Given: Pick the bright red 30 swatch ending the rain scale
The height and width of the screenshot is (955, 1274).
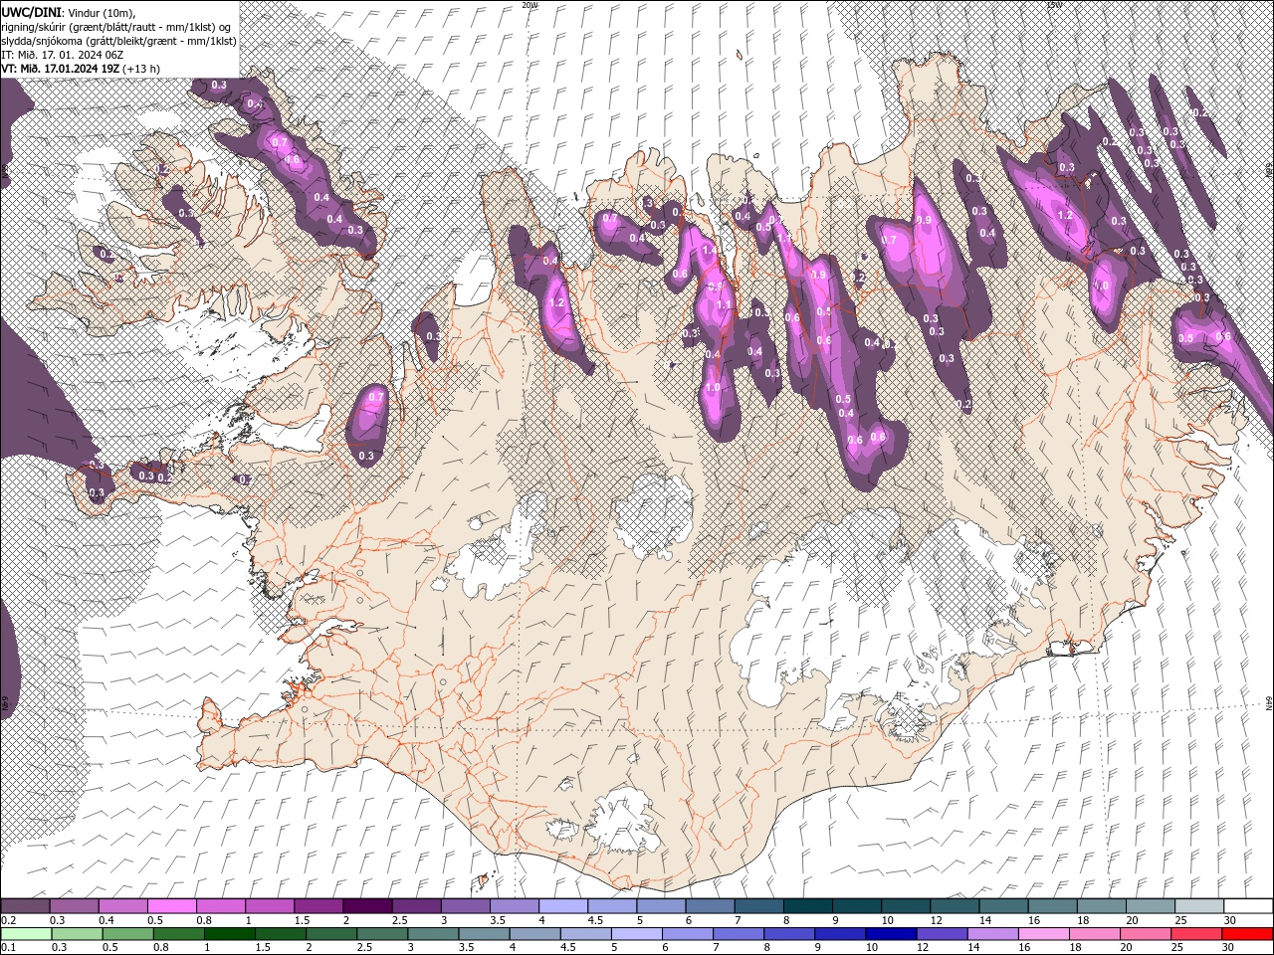Looking at the screenshot, I should coord(1246,933).
